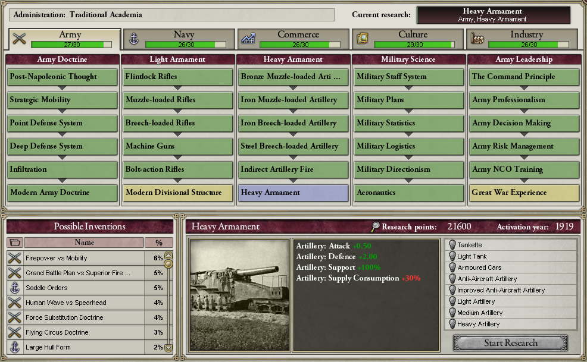The image size is (587, 362).
Task: Click the anchor icon on Navy tab
Action: coord(133,39)
